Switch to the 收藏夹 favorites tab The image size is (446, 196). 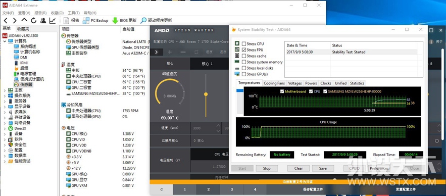[x=23, y=29]
